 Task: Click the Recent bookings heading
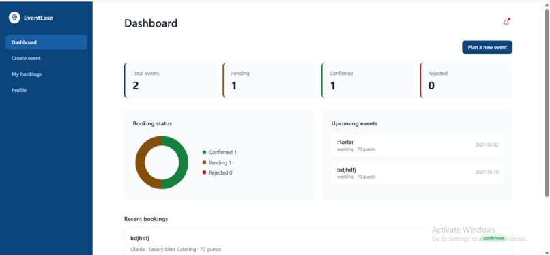pyautogui.click(x=146, y=219)
